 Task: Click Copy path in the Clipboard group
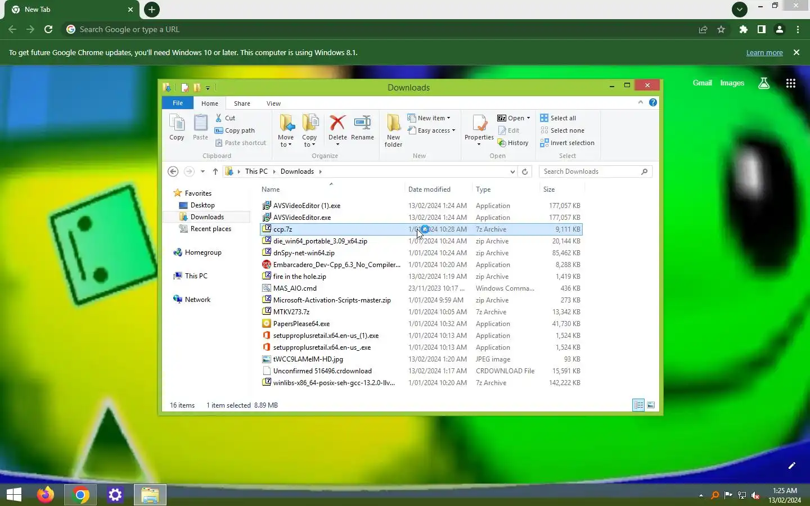point(235,130)
